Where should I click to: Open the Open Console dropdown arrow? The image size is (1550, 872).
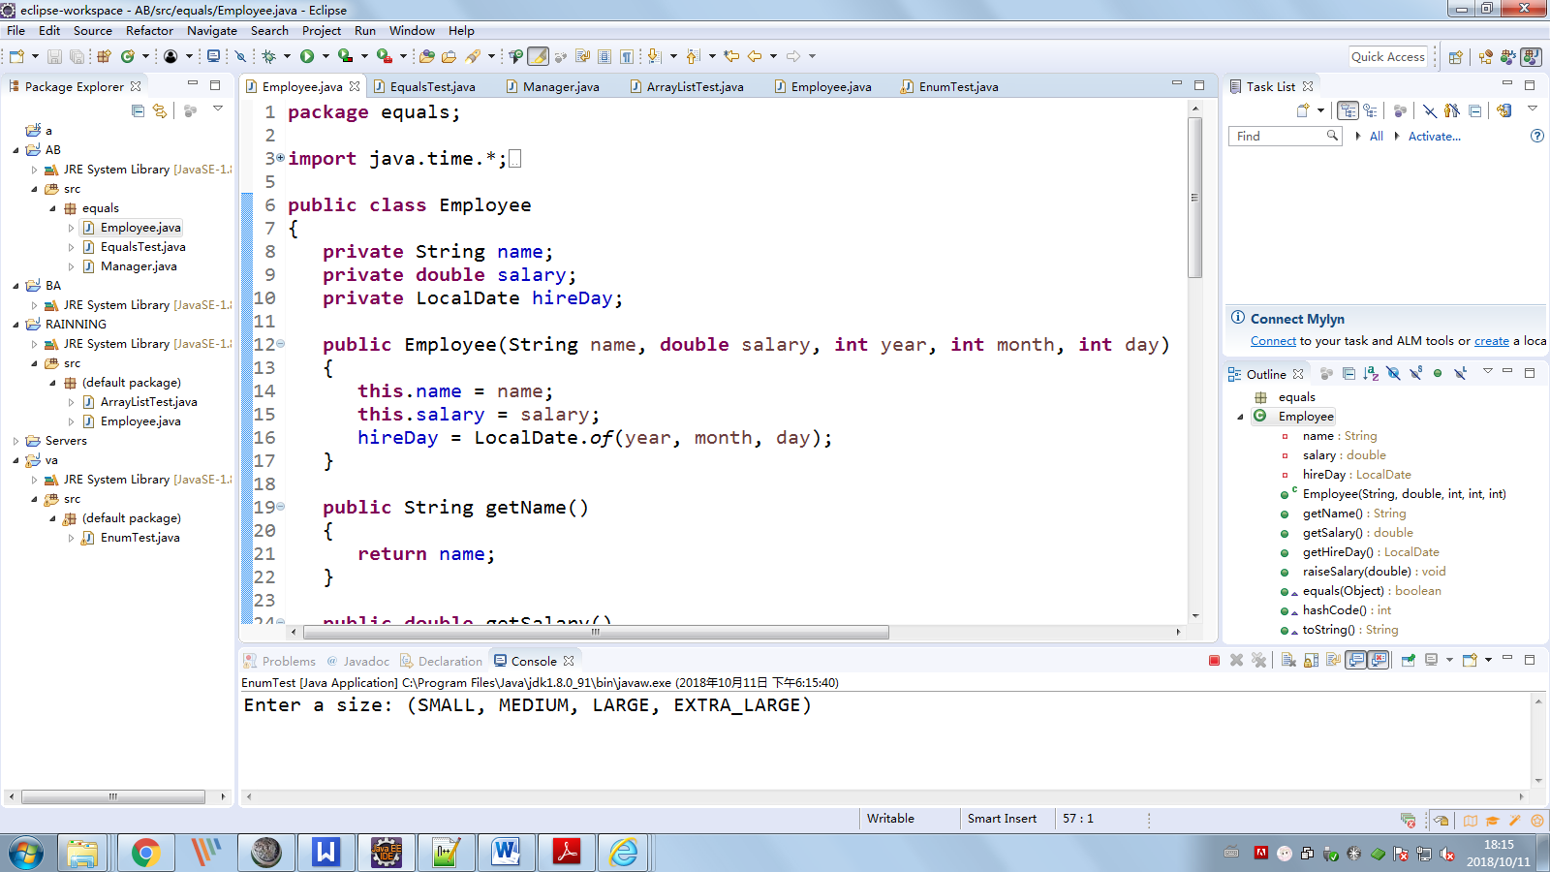[1488, 660]
